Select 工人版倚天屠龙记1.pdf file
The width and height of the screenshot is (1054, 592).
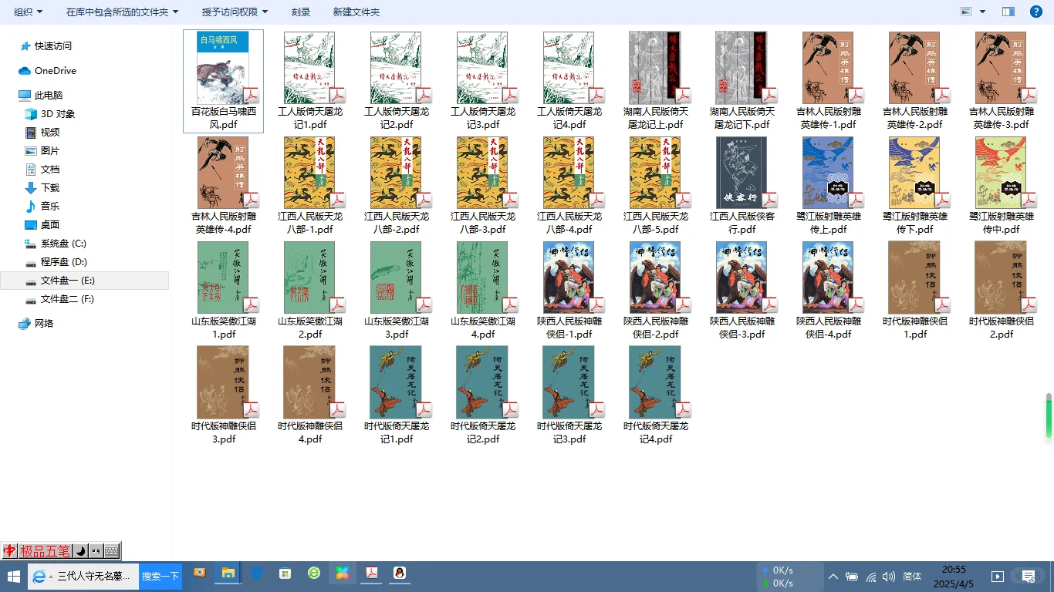[x=309, y=81]
